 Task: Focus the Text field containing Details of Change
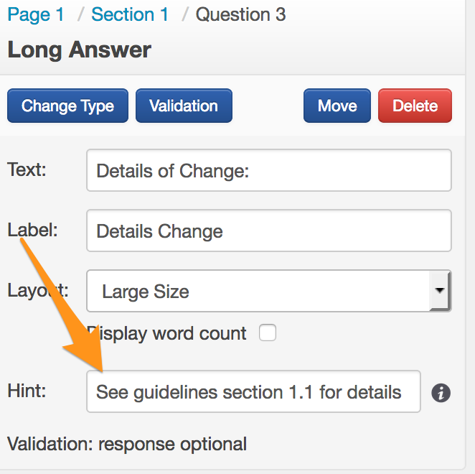pyautogui.click(x=268, y=170)
